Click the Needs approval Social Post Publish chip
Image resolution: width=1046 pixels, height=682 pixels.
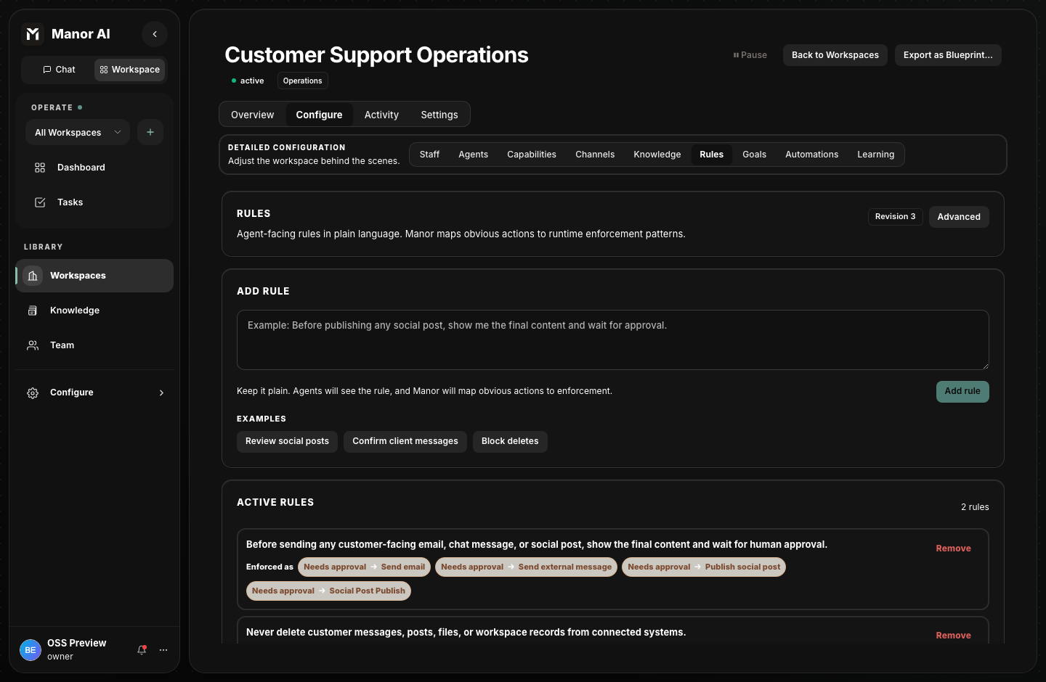point(328,591)
